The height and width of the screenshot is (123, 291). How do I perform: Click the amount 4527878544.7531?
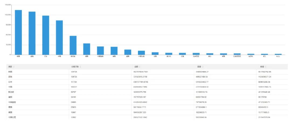pyautogui.click(x=141, y=72)
